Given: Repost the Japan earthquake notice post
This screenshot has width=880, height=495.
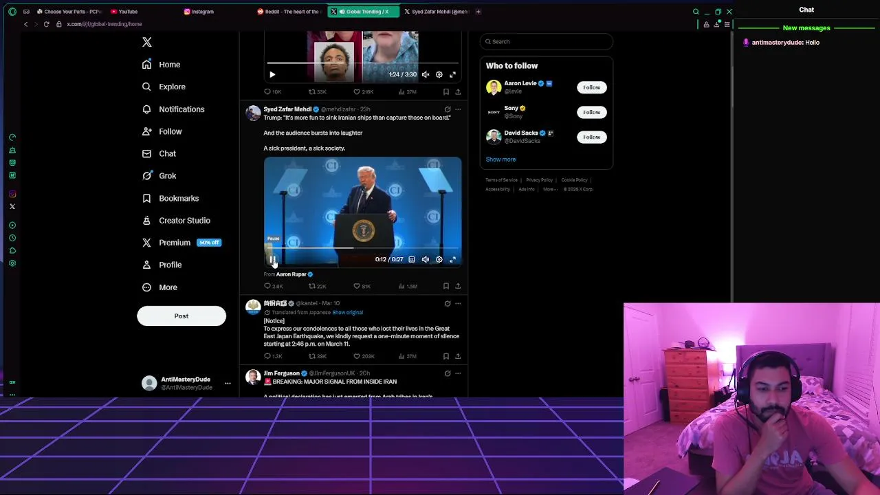Looking at the screenshot, I should tap(317, 356).
